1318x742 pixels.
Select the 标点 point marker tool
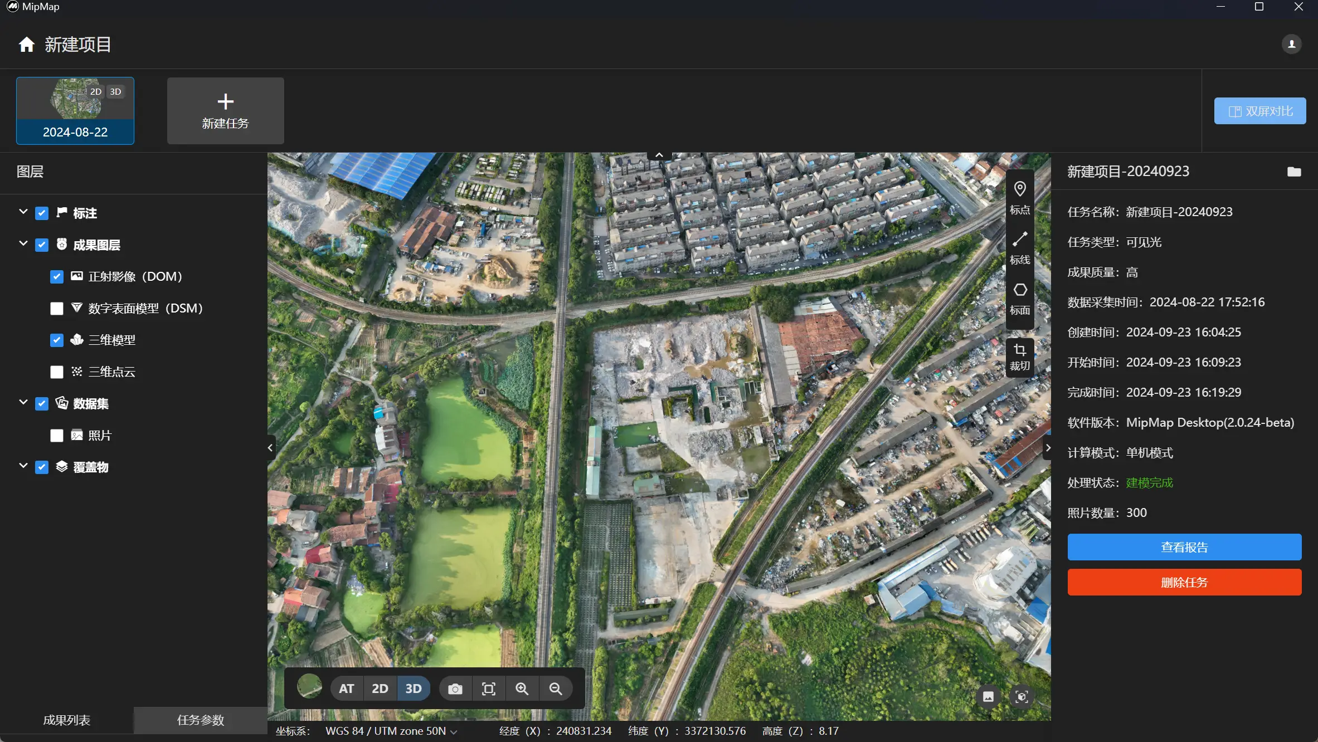point(1020,197)
